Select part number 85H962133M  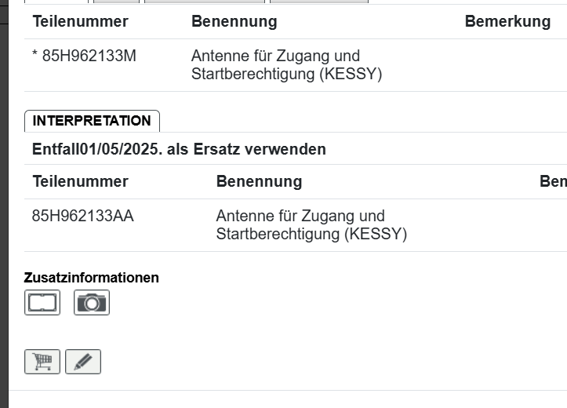[89, 56]
